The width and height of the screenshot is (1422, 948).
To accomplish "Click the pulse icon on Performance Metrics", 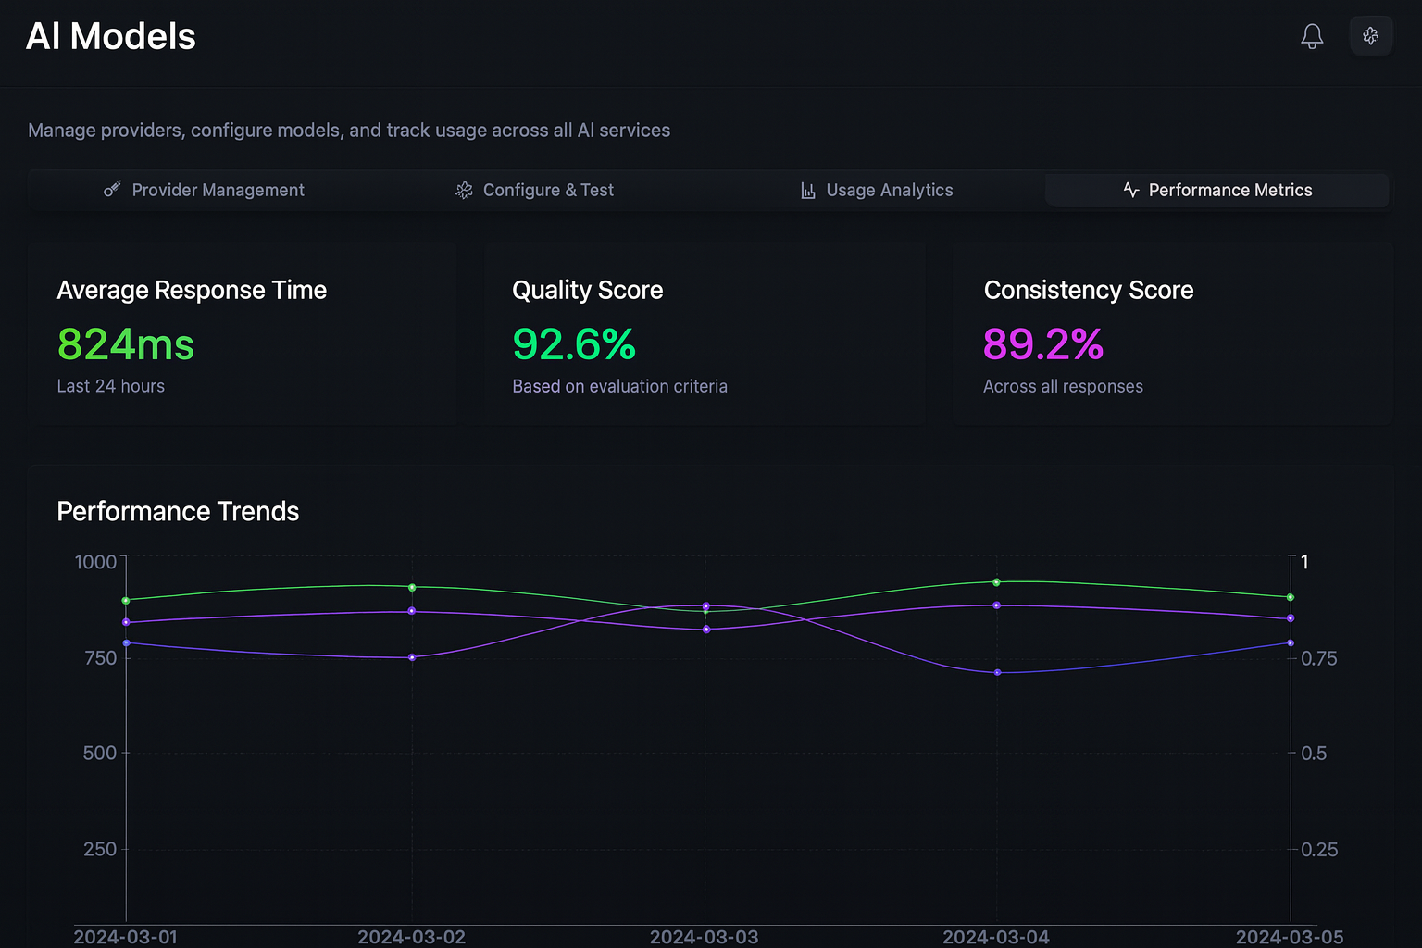I will tap(1130, 190).
